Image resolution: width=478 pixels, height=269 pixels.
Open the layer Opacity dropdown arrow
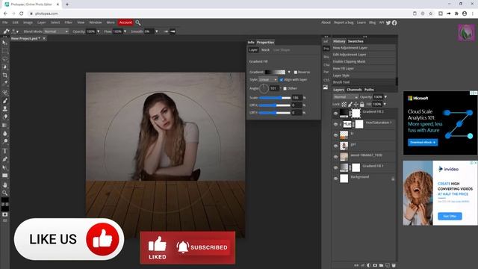click(x=385, y=97)
